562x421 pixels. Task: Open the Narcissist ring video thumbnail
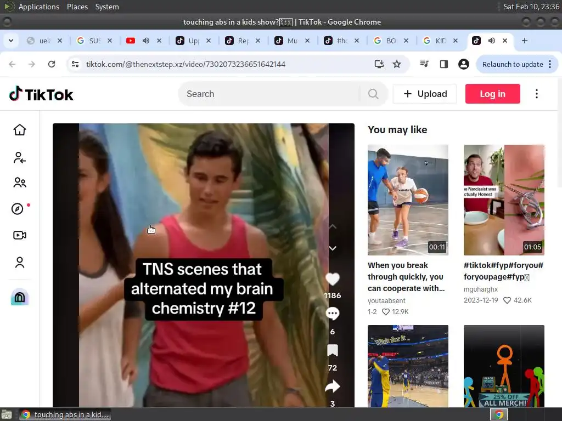(504, 200)
